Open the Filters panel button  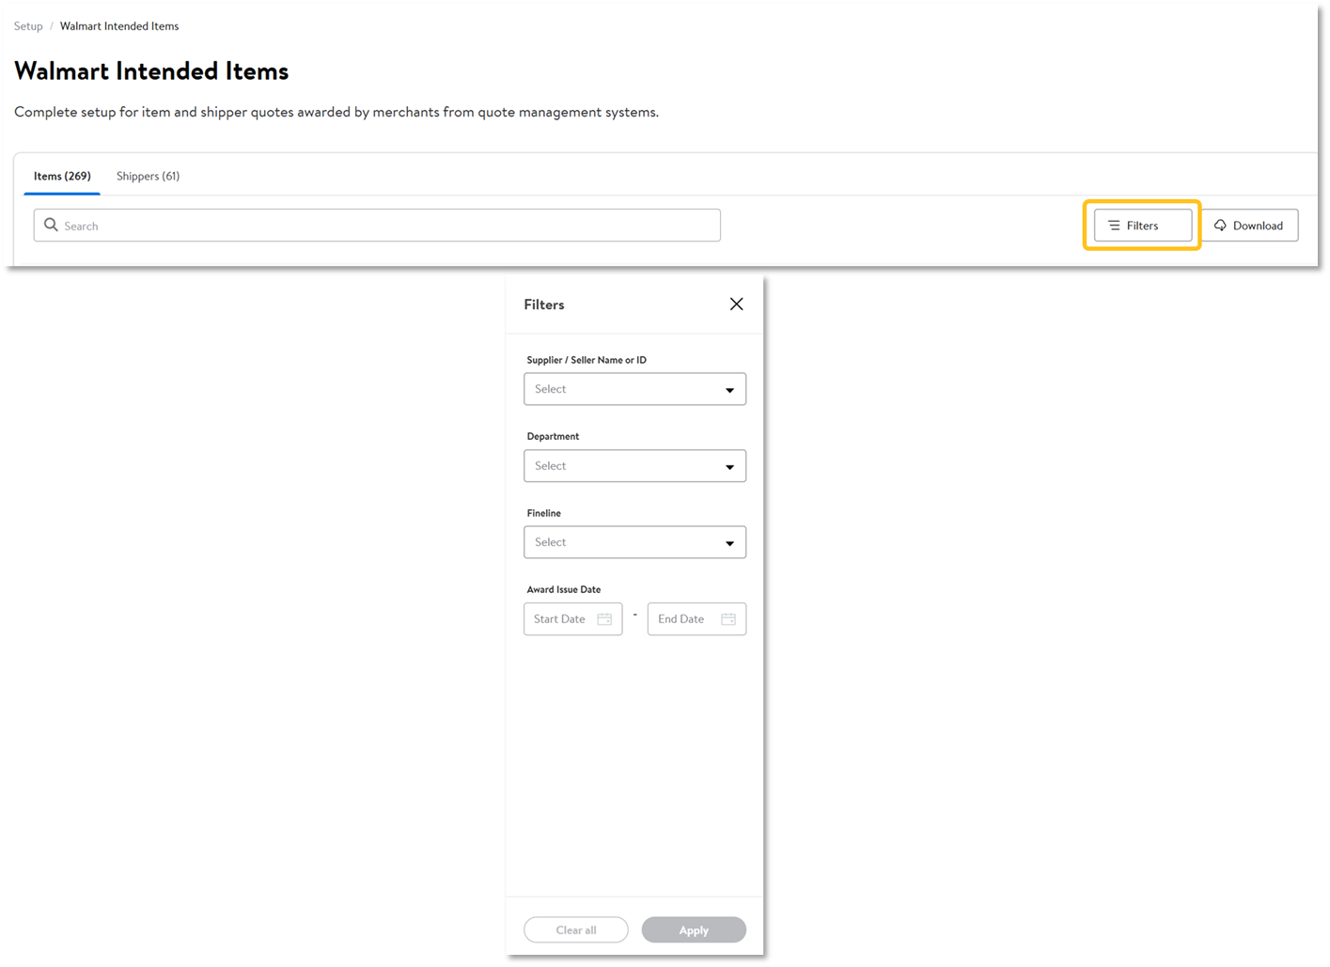[1142, 226]
